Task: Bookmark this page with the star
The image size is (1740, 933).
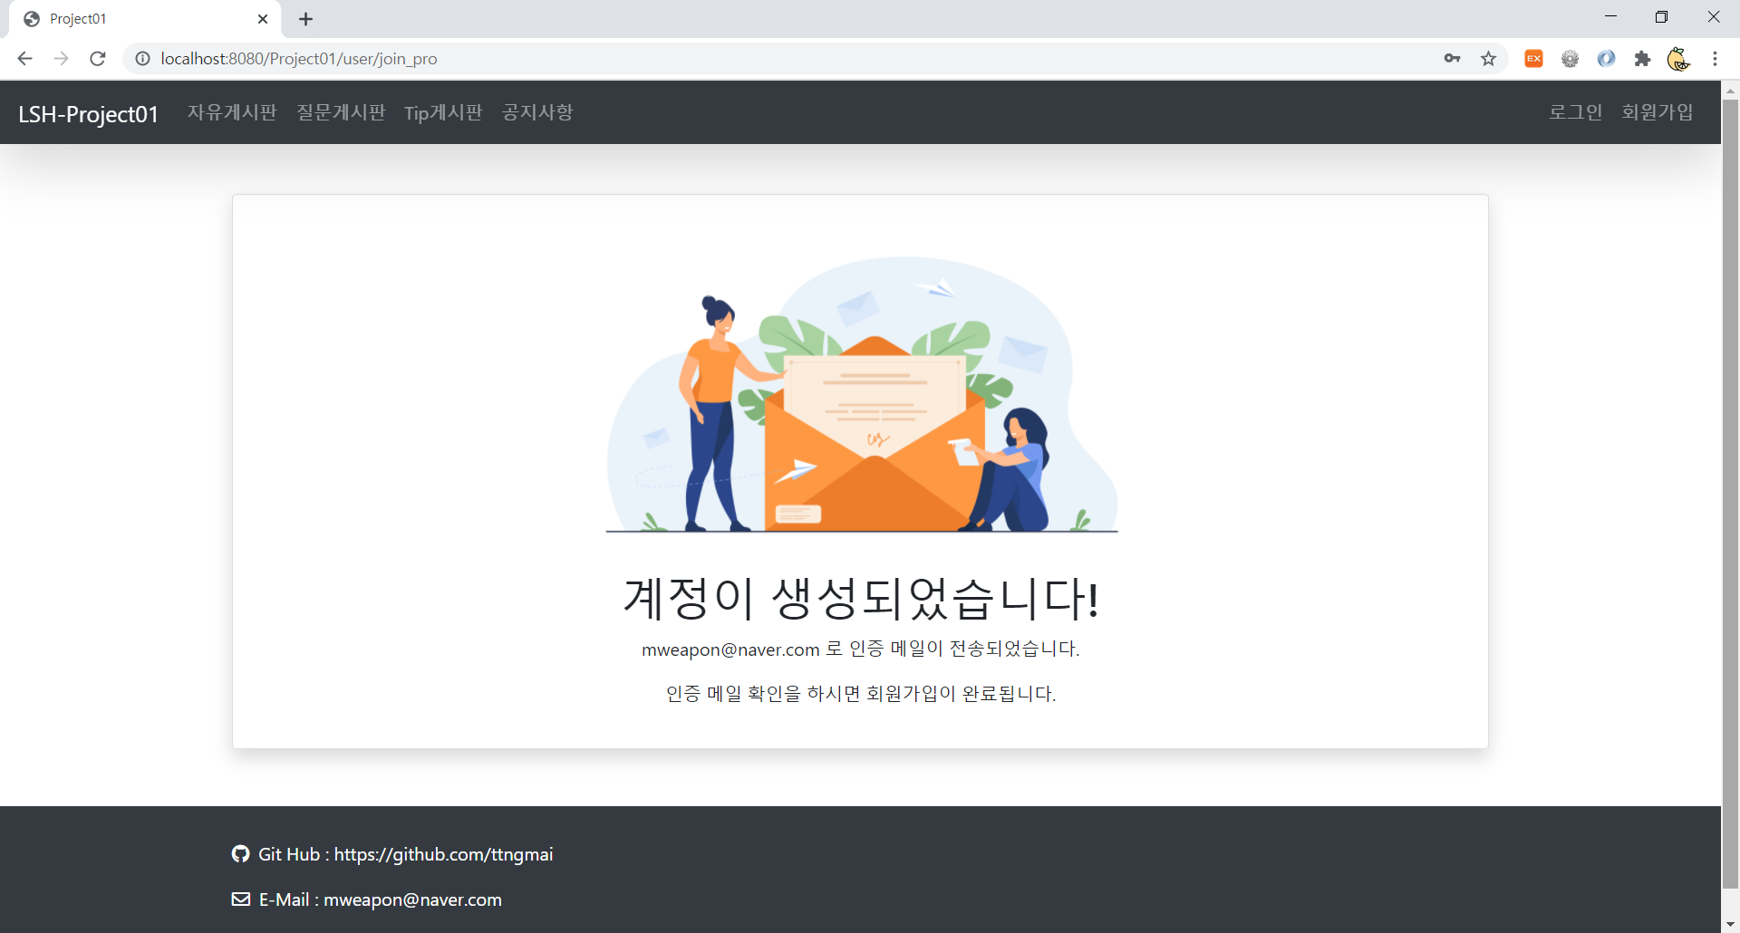Action: click(1488, 59)
